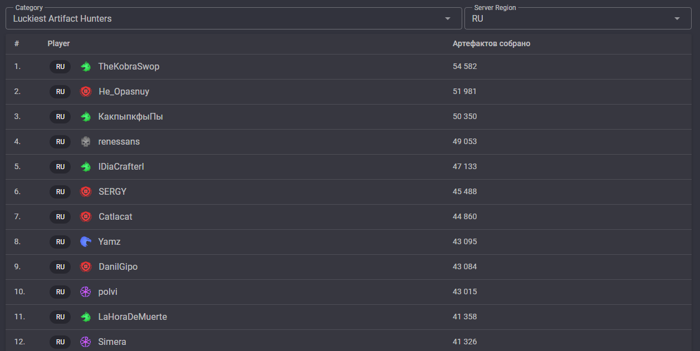Click the RU badge next to Simera
This screenshot has height=351, width=700.
click(x=60, y=342)
